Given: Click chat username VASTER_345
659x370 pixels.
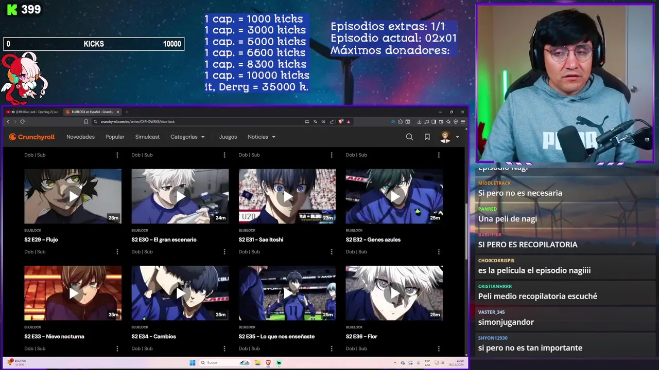Looking at the screenshot, I should [x=491, y=312].
